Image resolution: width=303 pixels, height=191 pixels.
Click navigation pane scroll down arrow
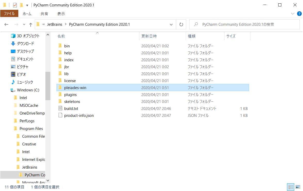coord(48,181)
